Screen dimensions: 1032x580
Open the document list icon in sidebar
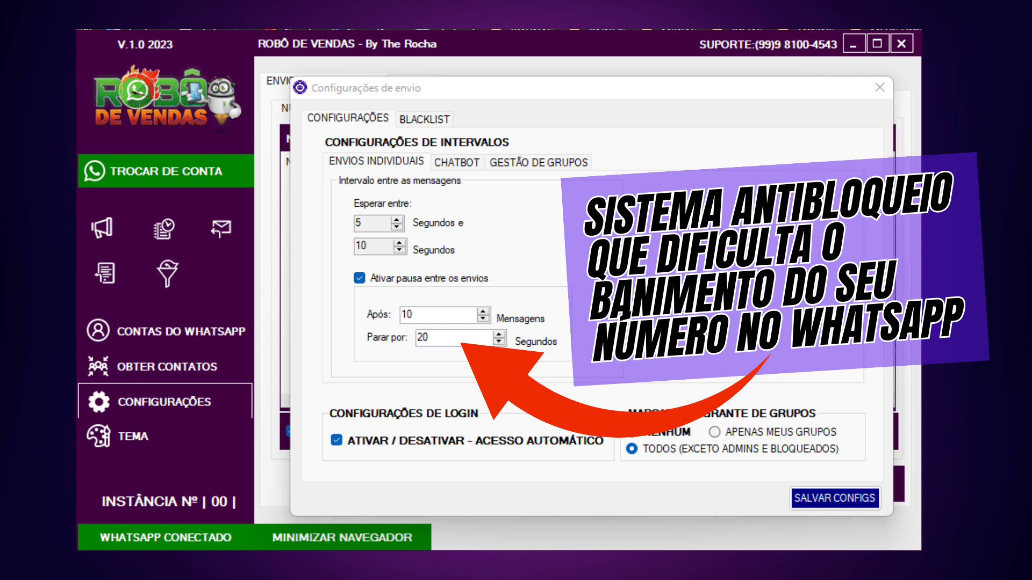coord(105,273)
